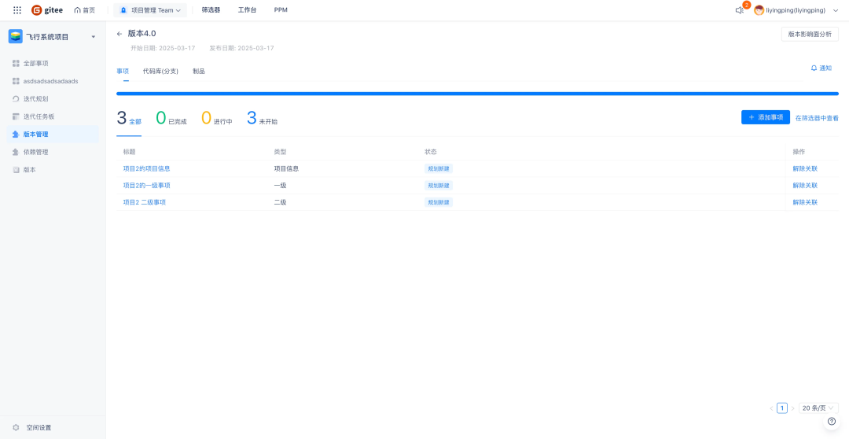Screen dimensions: 849x439
Task: Expand the 飞行系统项目 project switcher arrow
Action: click(93, 37)
